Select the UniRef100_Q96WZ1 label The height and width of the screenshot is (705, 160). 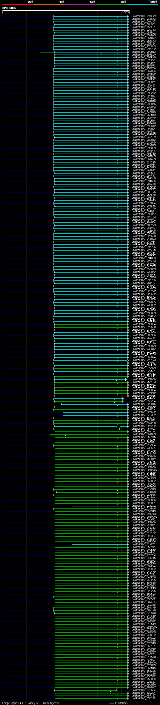[x=143, y=443]
